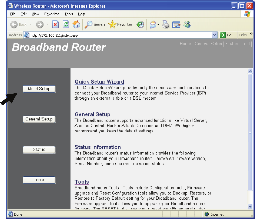
Task: Open the General Setup heading link
Action: 93,114
